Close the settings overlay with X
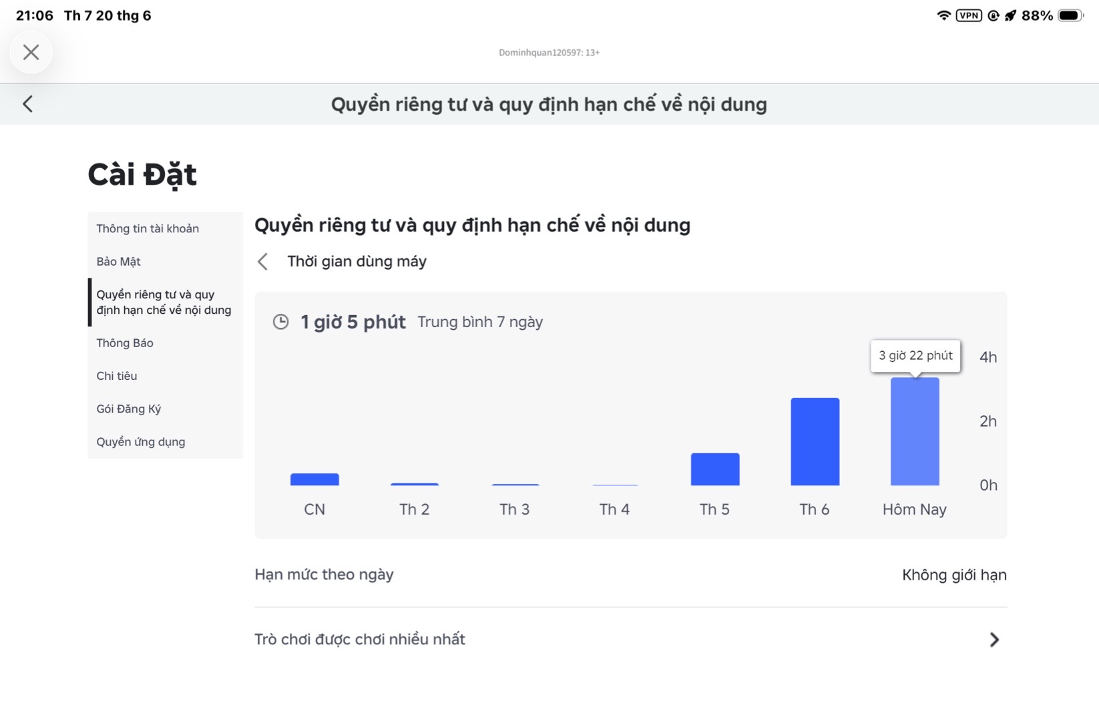 (31, 52)
